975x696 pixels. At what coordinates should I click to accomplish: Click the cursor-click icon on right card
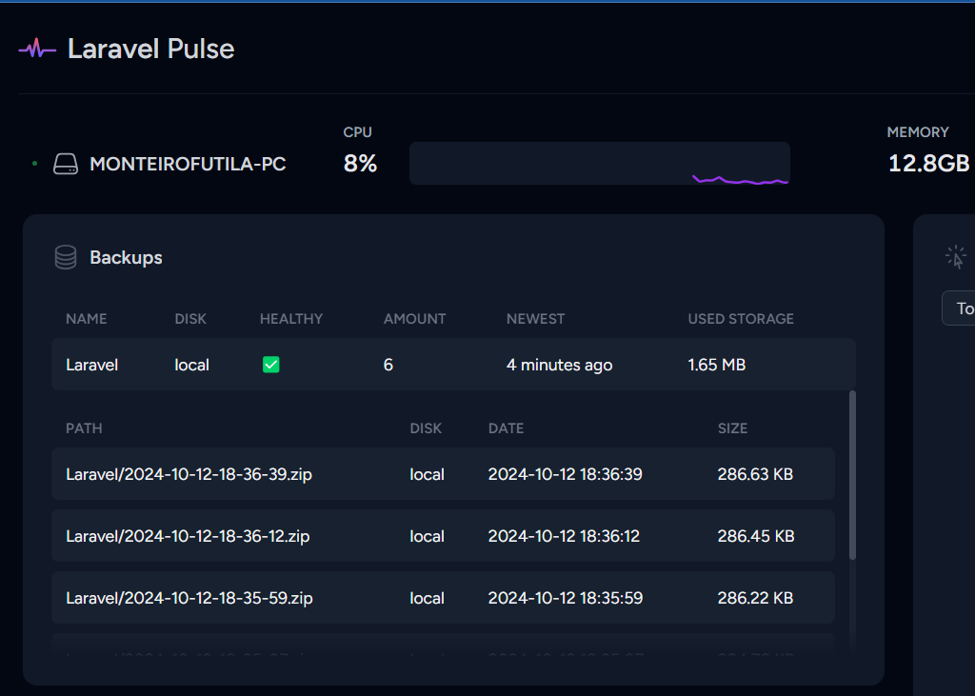(x=956, y=257)
